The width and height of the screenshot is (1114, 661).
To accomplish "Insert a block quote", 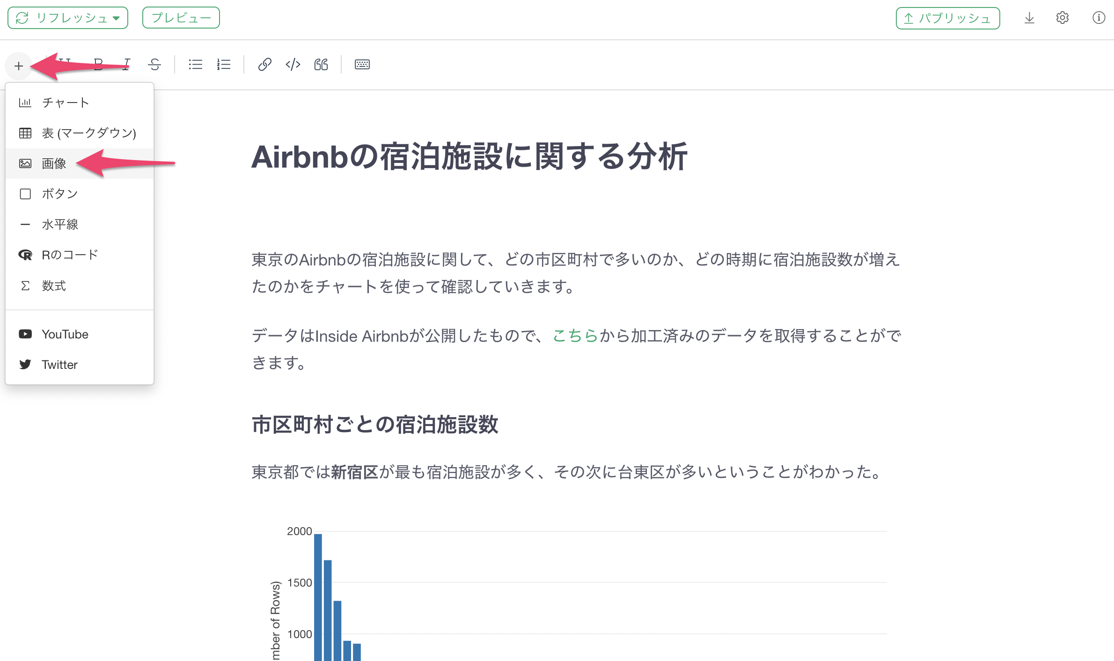I will pos(321,64).
